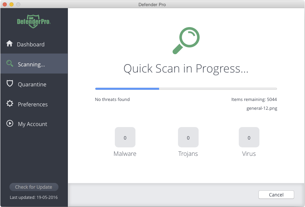The height and width of the screenshot is (207, 305).
Task: Click the "Trojans" label
Action: click(x=188, y=154)
